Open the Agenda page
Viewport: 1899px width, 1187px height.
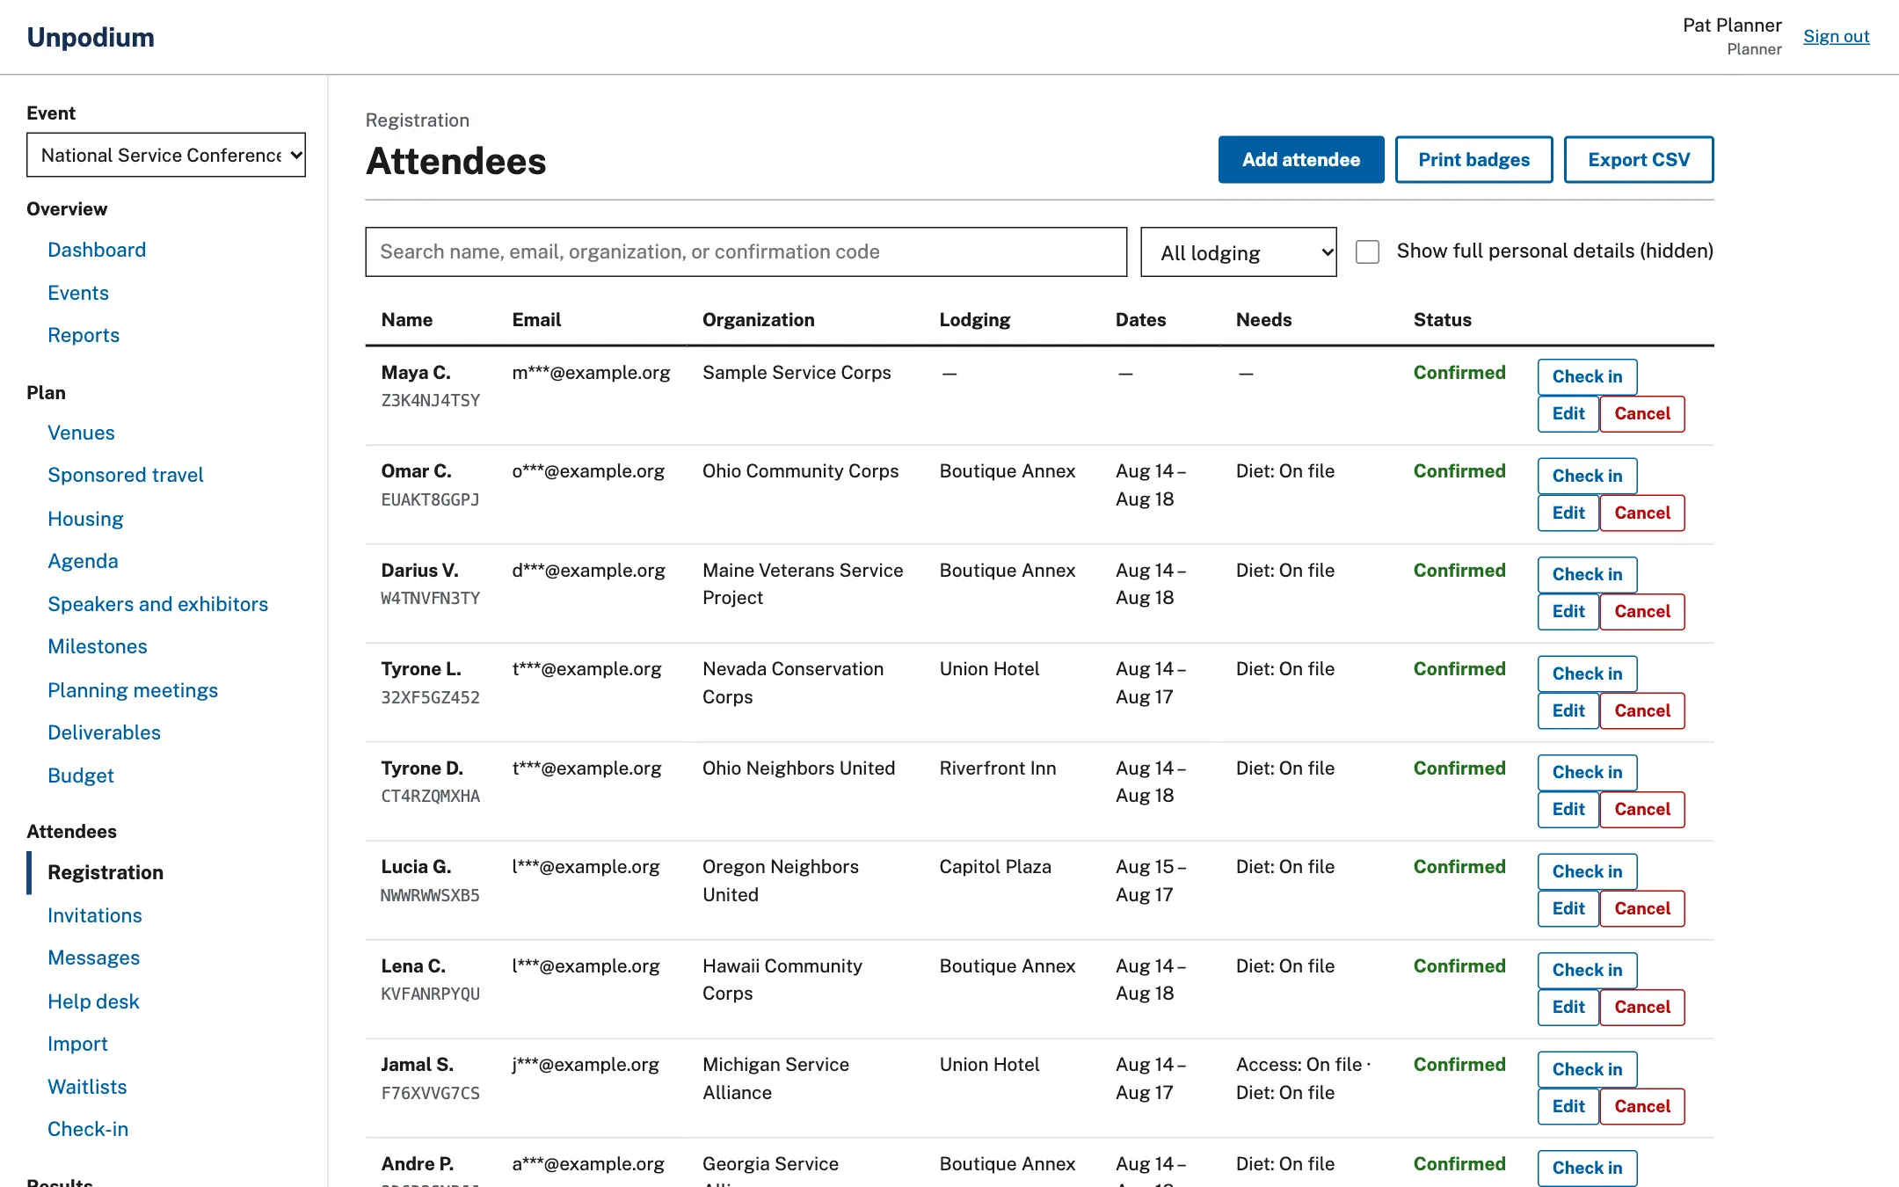point(83,561)
